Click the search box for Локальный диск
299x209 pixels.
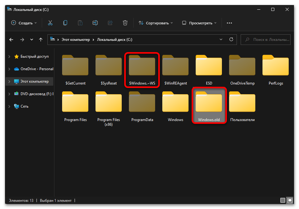coord(267,40)
